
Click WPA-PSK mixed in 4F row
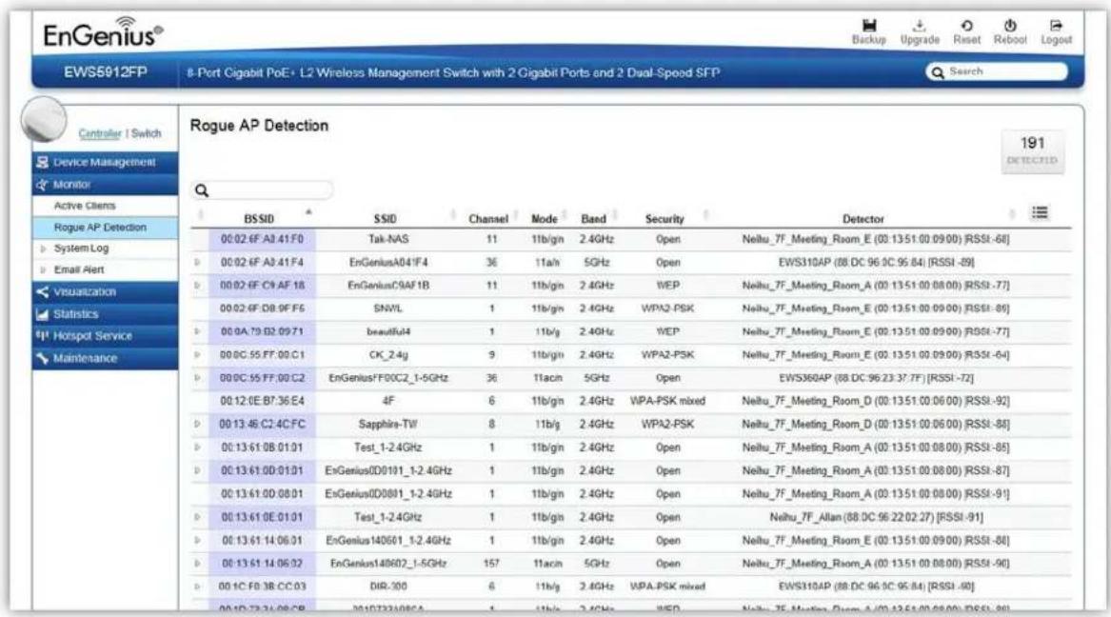tap(667, 401)
